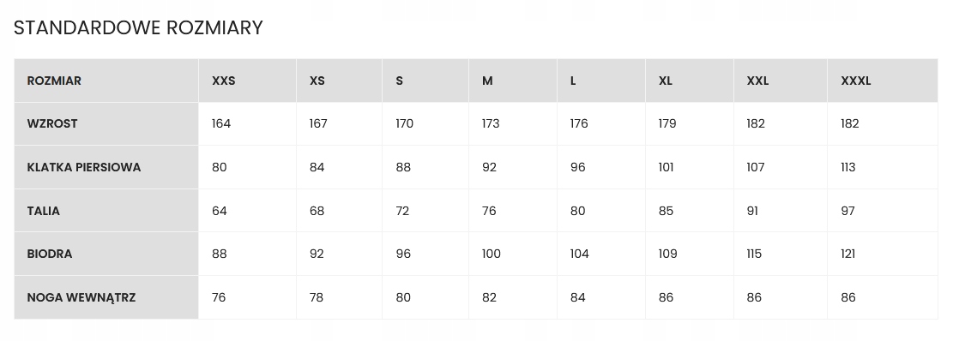The height and width of the screenshot is (341, 953).
Task: Click waist value 72 for S
Action: coord(402,211)
